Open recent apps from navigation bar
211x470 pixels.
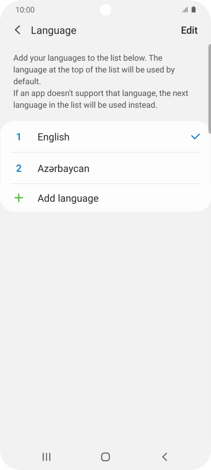click(46, 457)
